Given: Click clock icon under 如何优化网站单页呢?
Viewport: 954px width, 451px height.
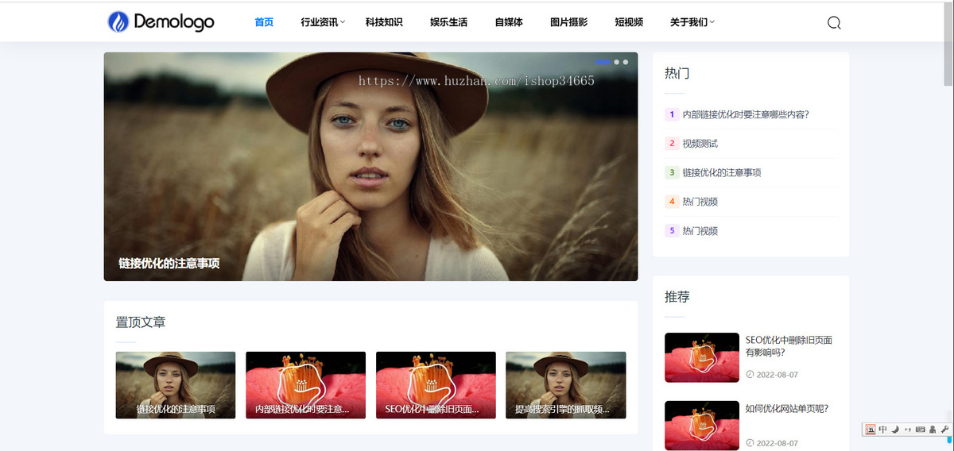Looking at the screenshot, I should [749, 443].
